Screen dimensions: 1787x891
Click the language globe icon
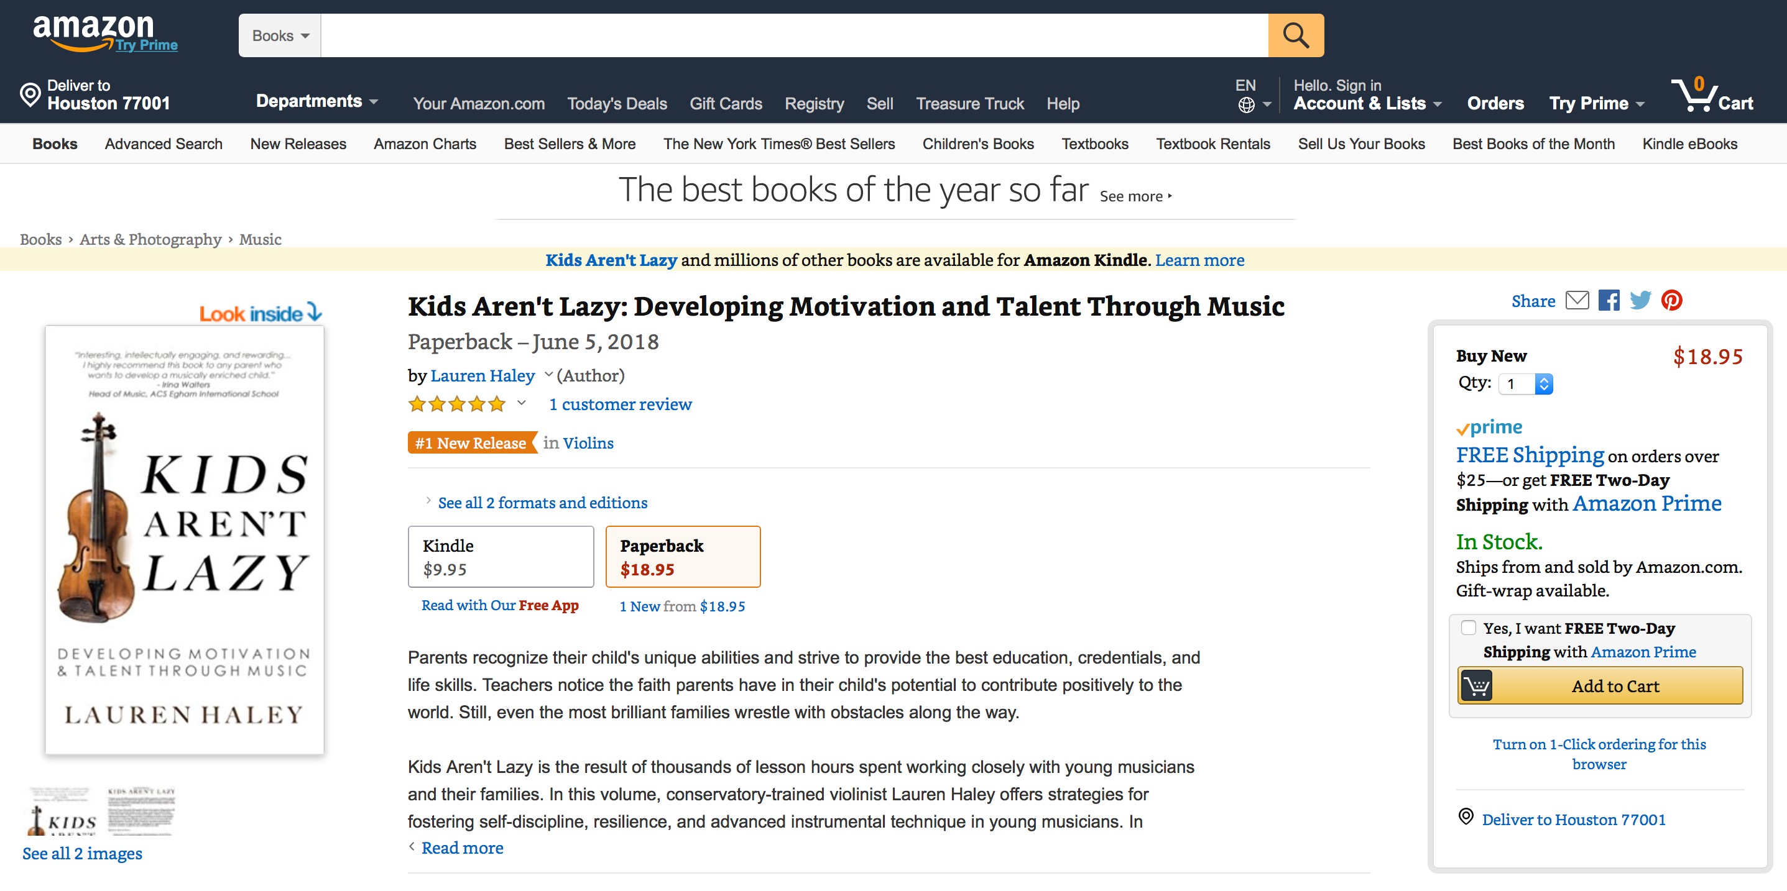pos(1246,105)
